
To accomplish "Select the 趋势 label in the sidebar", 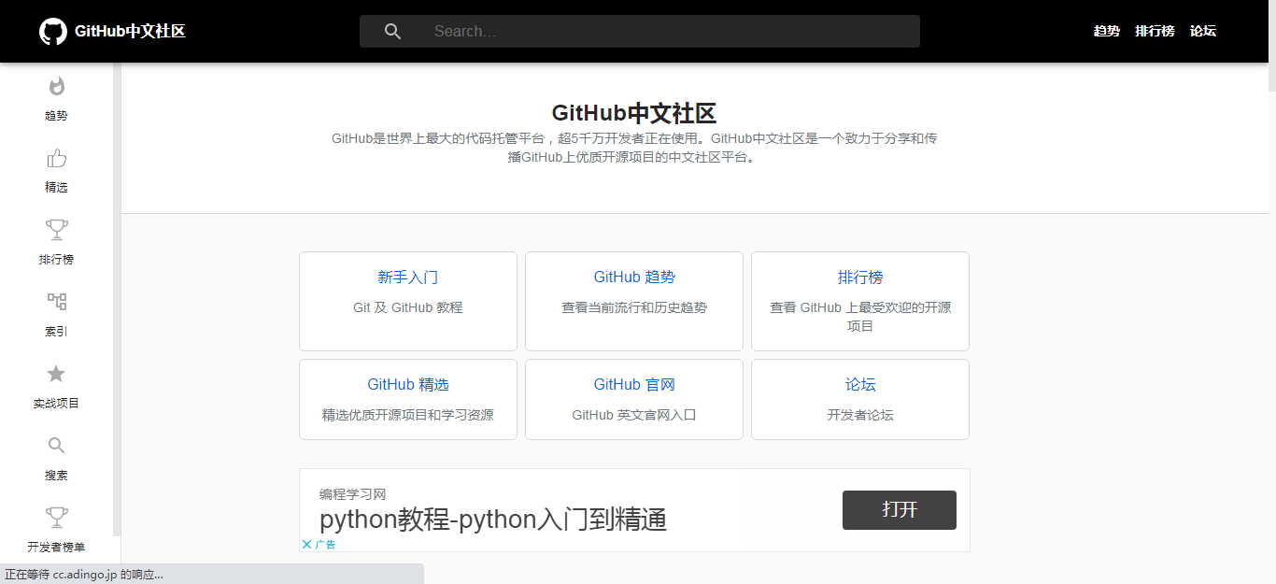I will point(56,116).
